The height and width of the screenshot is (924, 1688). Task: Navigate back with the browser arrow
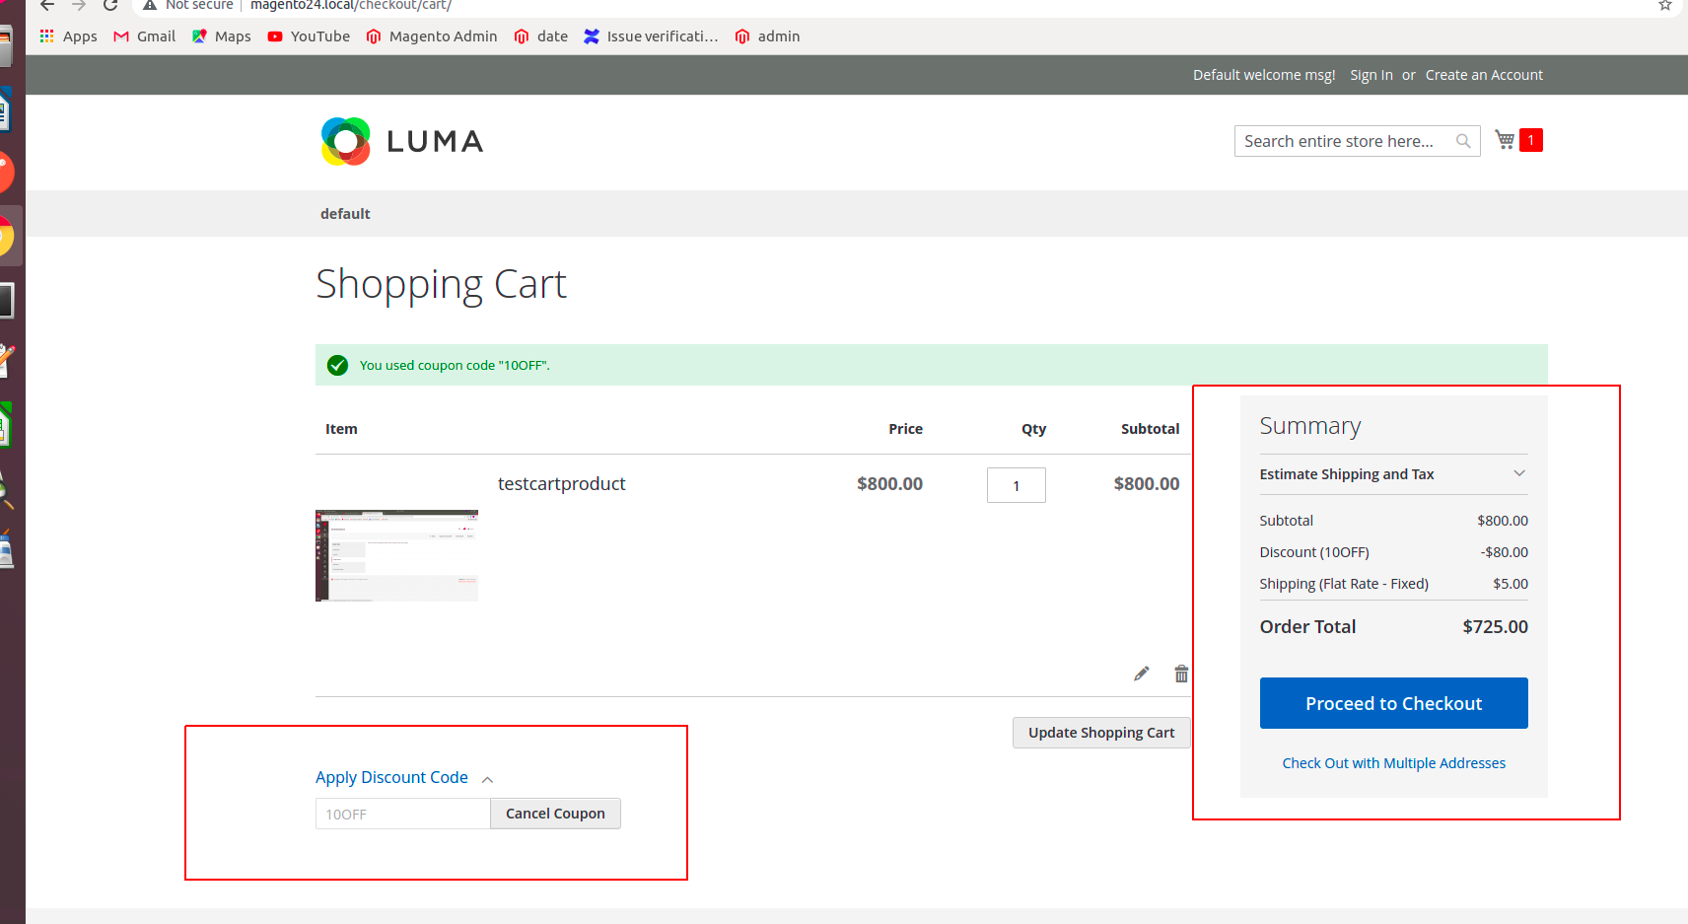(46, 6)
